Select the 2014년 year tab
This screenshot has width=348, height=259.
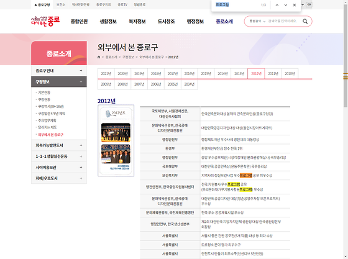[x=222, y=74]
